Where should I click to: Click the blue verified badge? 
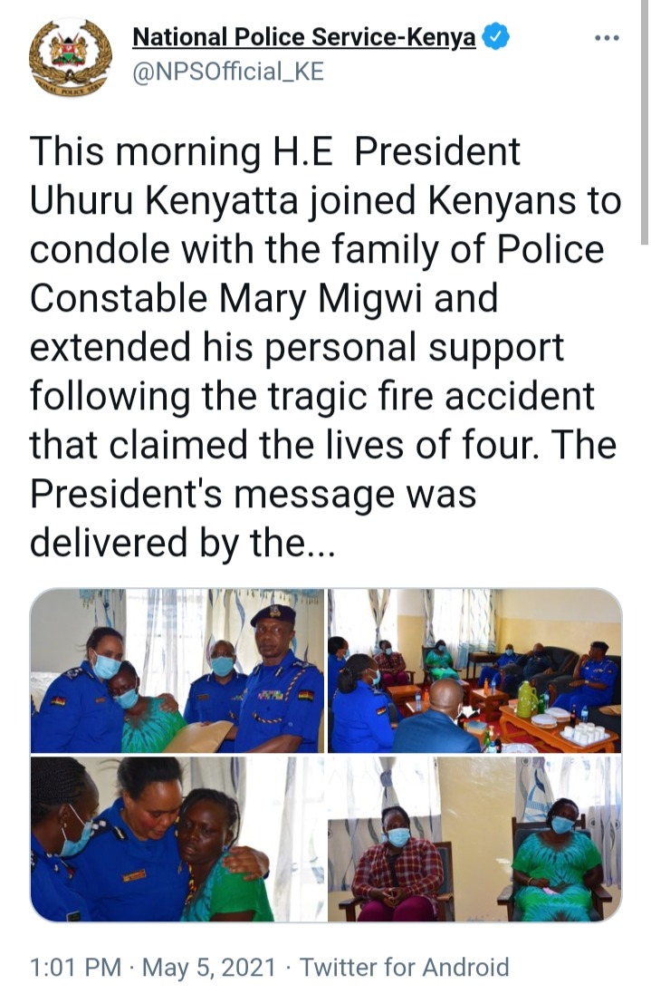495,37
